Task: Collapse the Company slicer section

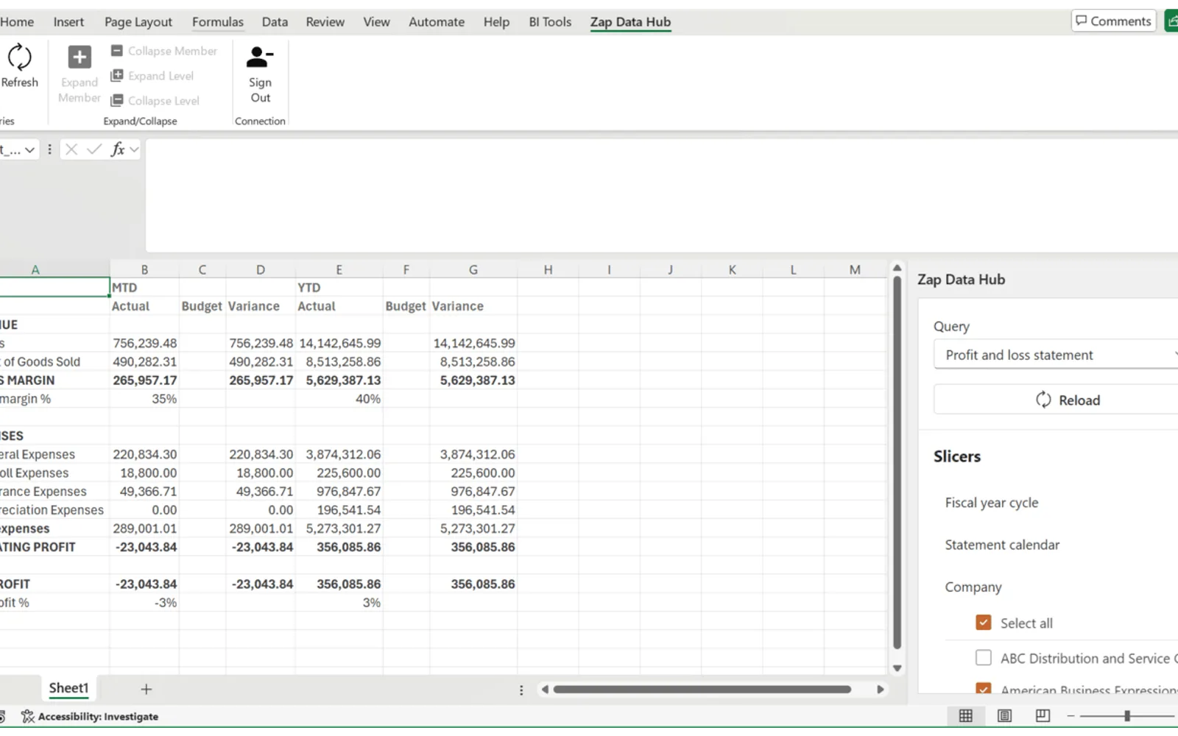Action: [973, 587]
